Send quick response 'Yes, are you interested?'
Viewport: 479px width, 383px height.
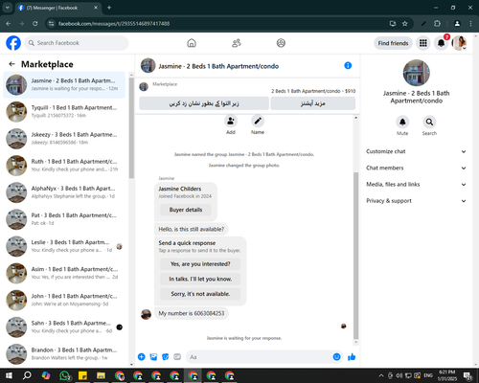200,264
